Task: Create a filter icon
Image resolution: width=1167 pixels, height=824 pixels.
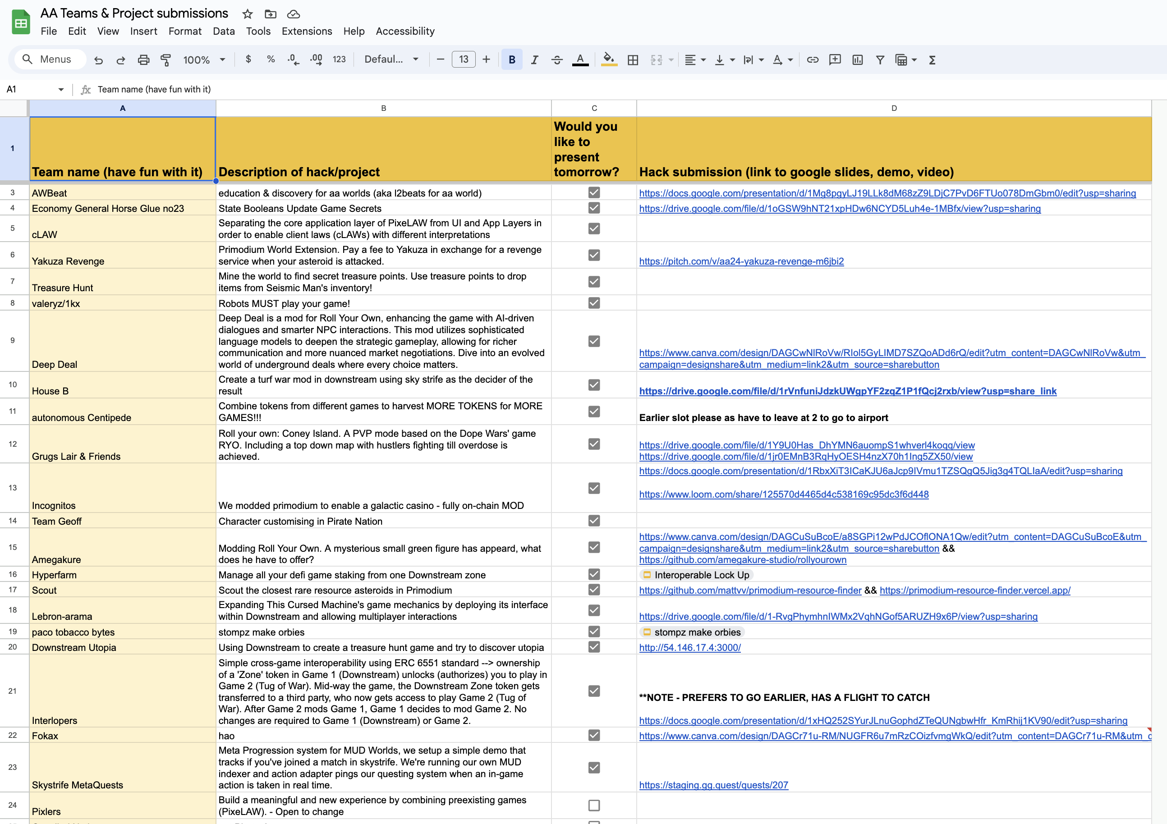Action: pos(880,60)
